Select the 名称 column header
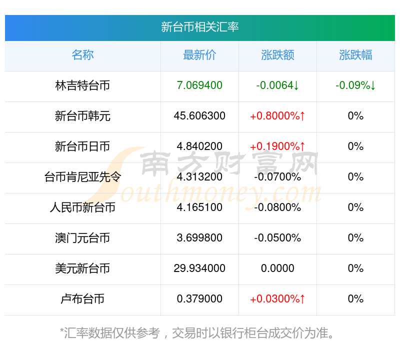The height and width of the screenshot is (349, 400). tap(82, 55)
